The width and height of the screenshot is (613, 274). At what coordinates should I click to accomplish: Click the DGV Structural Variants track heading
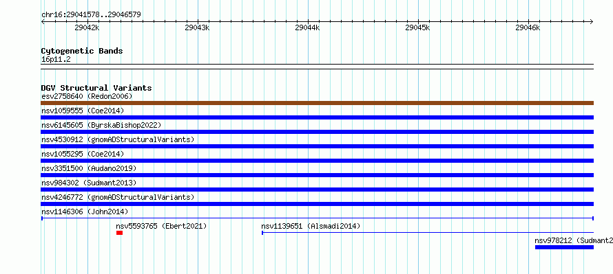96,88
